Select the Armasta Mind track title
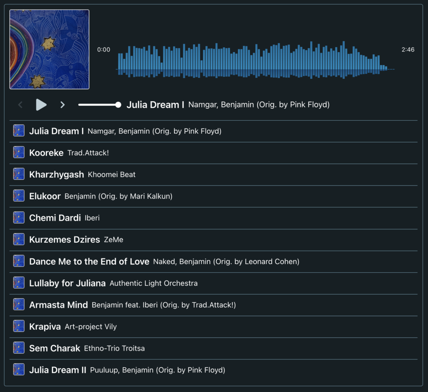Viewport: 428px width, 392px height. pos(59,305)
